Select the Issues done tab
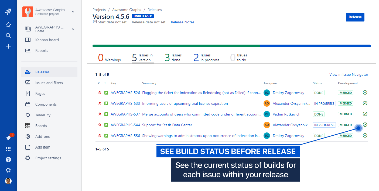 pos(173,57)
